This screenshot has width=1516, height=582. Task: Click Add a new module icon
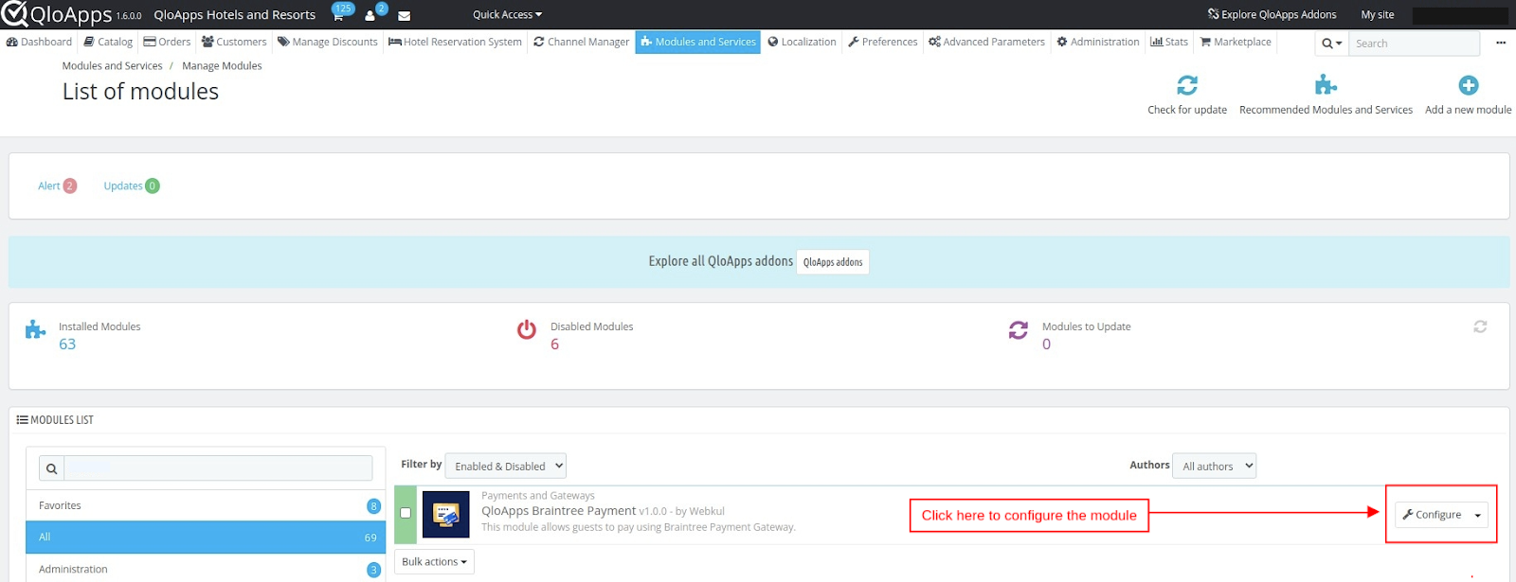[1469, 85]
